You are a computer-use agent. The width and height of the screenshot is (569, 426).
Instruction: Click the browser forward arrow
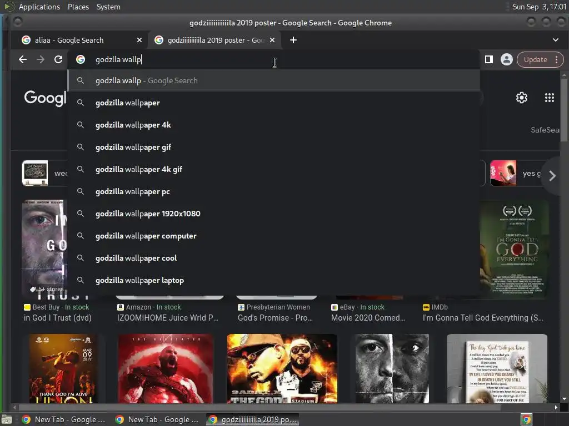point(40,59)
